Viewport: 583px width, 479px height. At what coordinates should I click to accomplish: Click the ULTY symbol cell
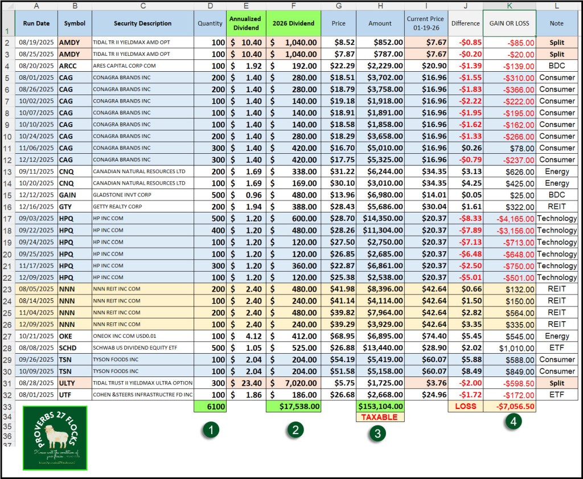pyautogui.click(x=74, y=383)
